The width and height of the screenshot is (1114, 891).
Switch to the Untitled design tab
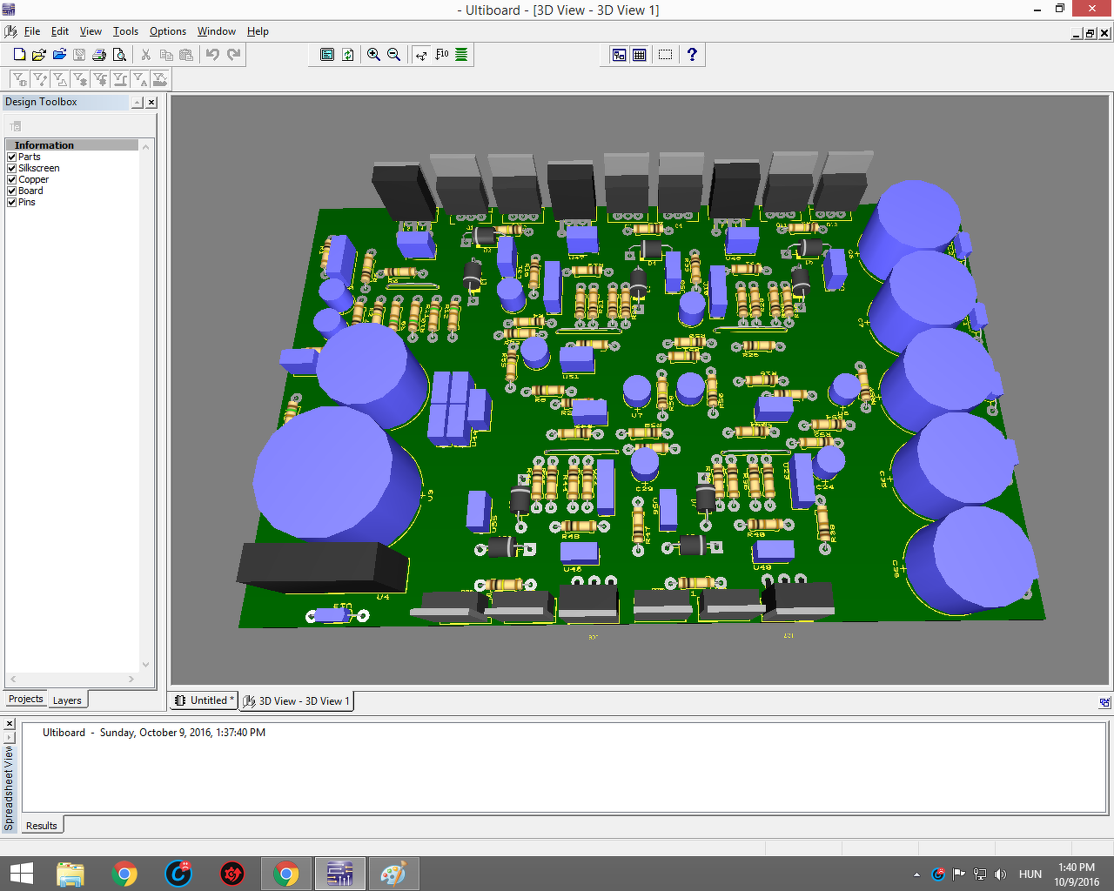(x=204, y=700)
